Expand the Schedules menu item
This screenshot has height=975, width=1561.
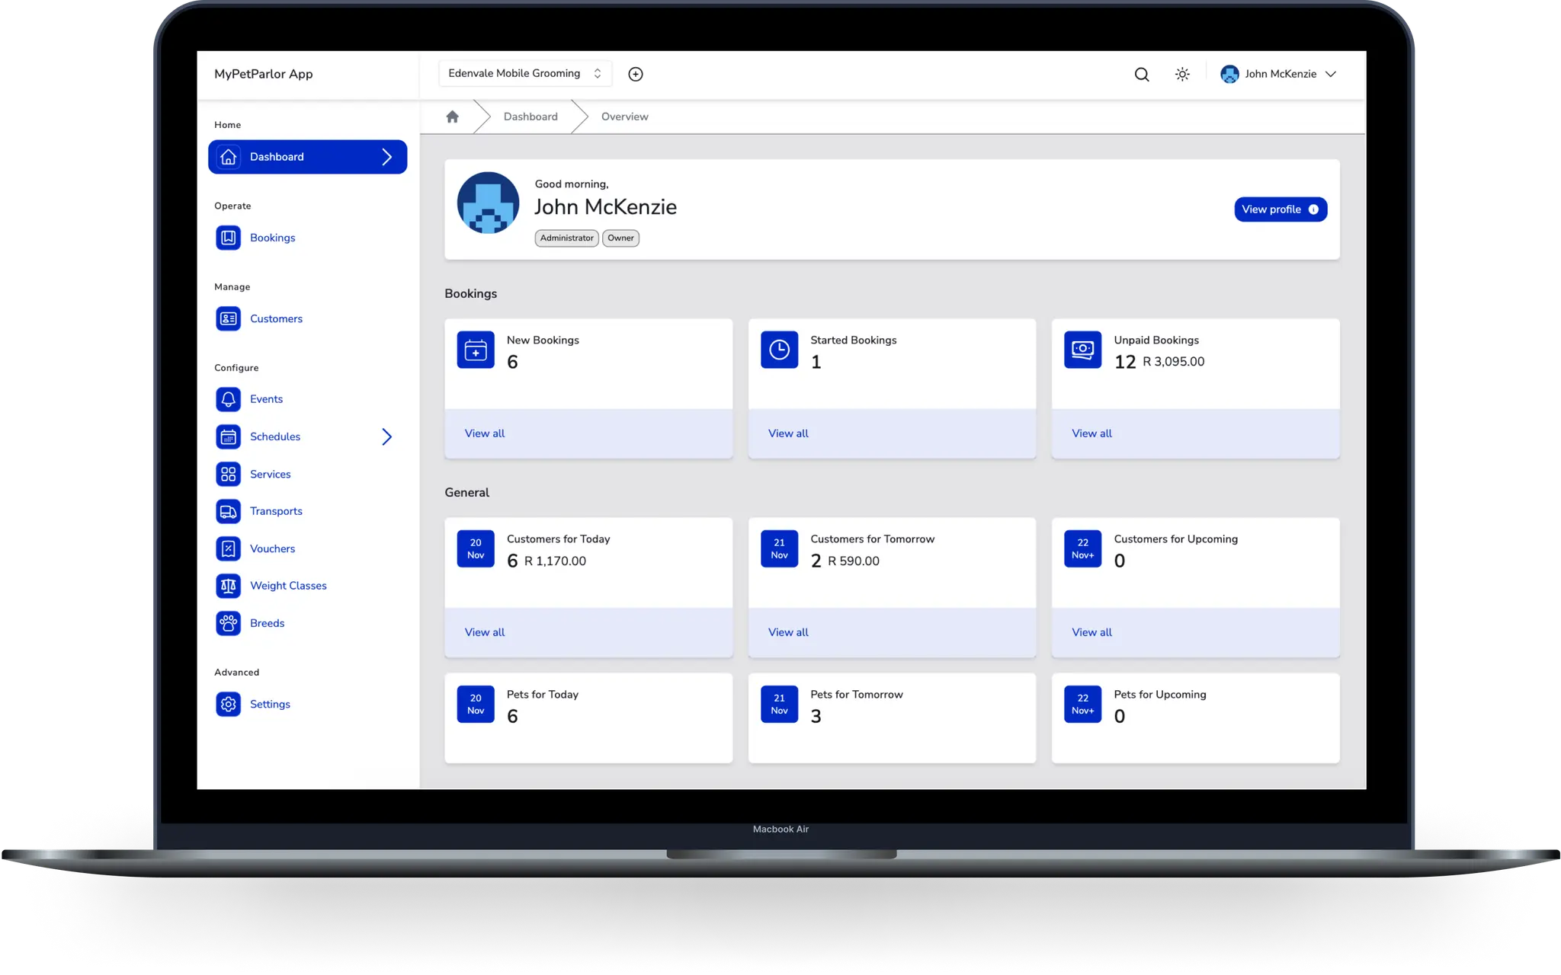(388, 436)
